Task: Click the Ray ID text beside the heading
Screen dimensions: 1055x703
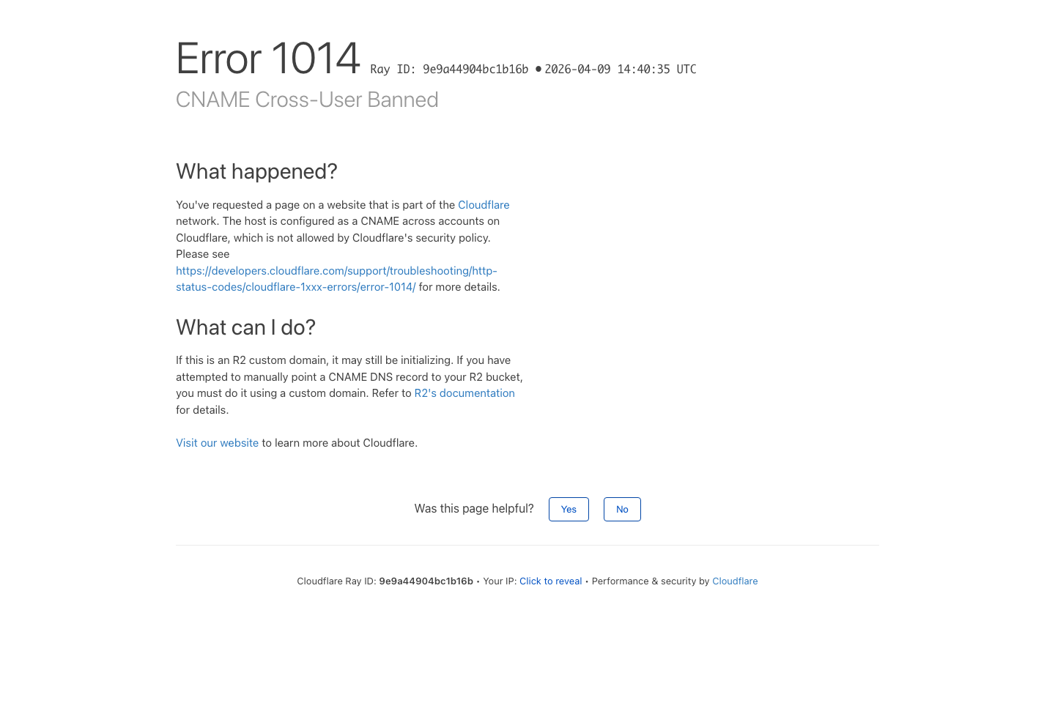Action: tap(448, 70)
